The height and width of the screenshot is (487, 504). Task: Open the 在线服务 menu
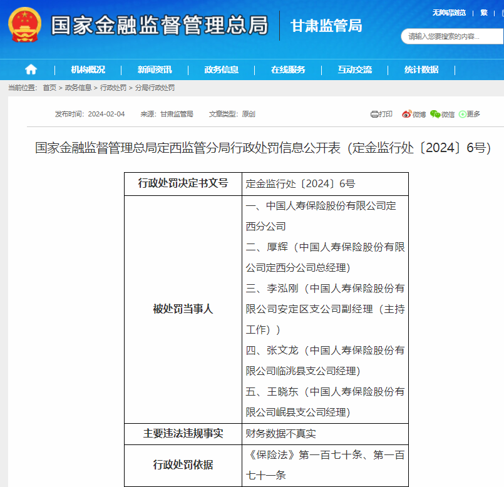click(x=288, y=69)
